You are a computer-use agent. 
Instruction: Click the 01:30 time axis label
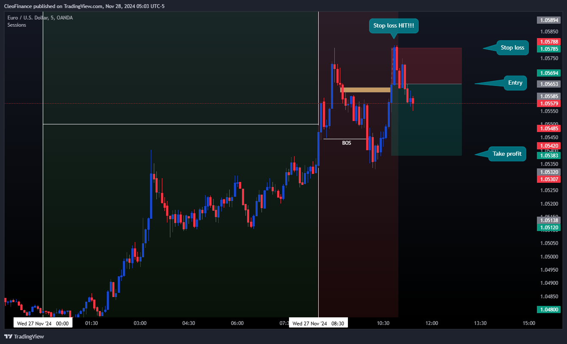(x=92, y=323)
